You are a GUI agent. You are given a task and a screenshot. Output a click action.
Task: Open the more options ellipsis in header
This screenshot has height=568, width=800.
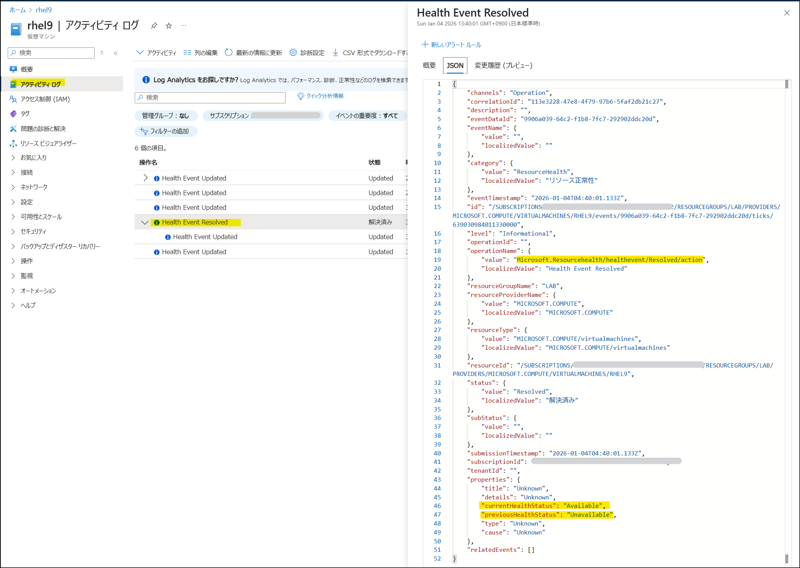[184, 26]
